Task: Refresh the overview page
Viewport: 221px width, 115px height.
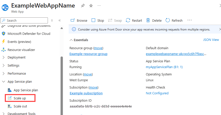Action: pyautogui.click(x=174, y=20)
